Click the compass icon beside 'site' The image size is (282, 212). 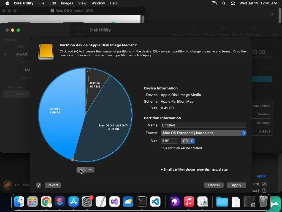(x=264, y=184)
